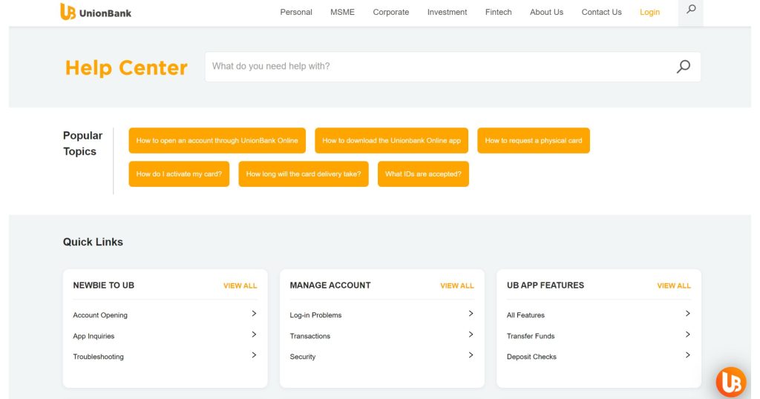The width and height of the screenshot is (760, 399).
Task: Open the Corporate menu
Action: click(x=390, y=12)
